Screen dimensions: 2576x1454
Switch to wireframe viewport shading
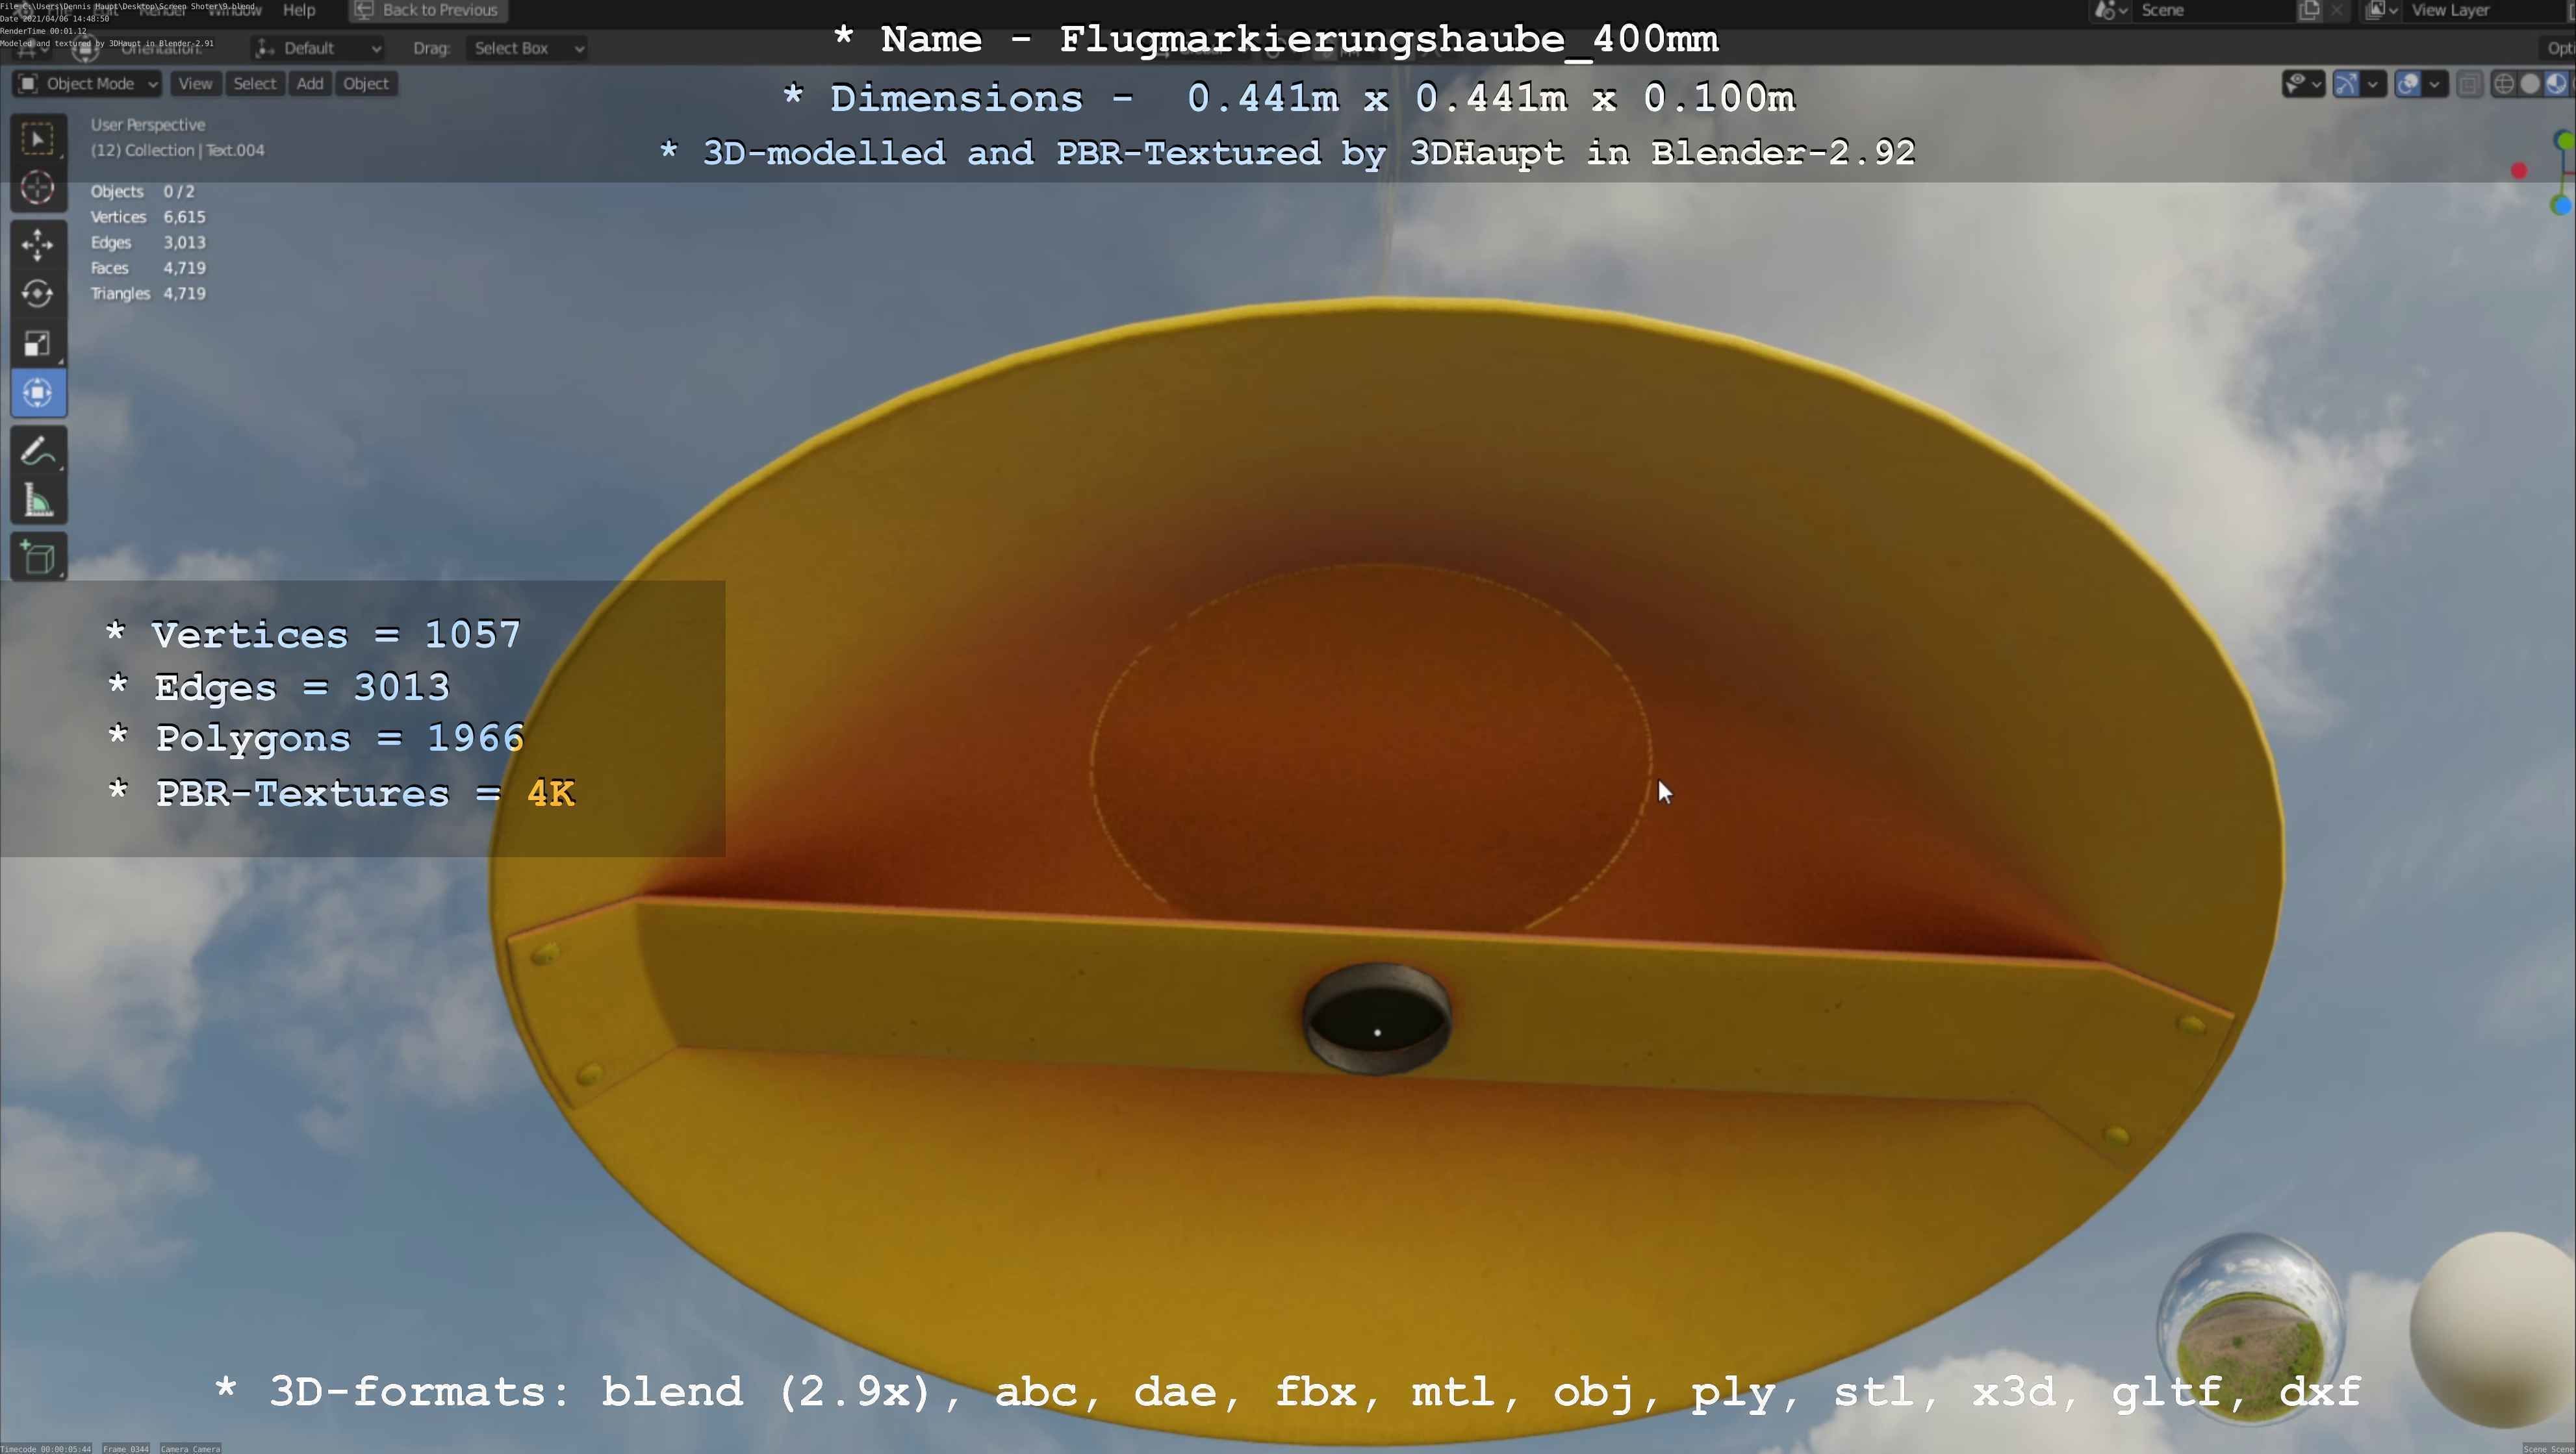(x=2504, y=84)
